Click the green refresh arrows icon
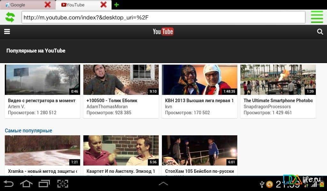The height and width of the screenshot is (191, 327). (x=10, y=17)
